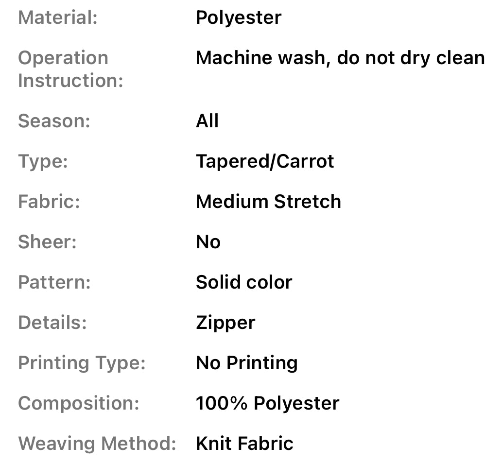Select the "Polyester" material value
Screen dimensions: 502x464
[x=238, y=18]
